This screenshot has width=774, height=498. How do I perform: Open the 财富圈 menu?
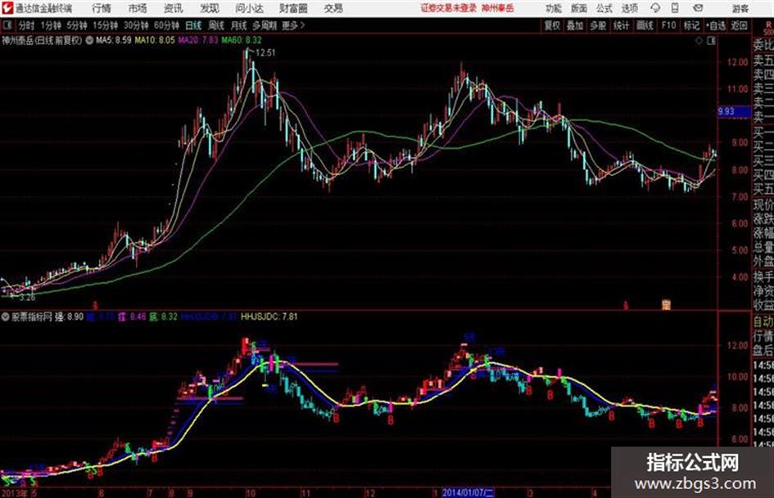pyautogui.click(x=293, y=8)
